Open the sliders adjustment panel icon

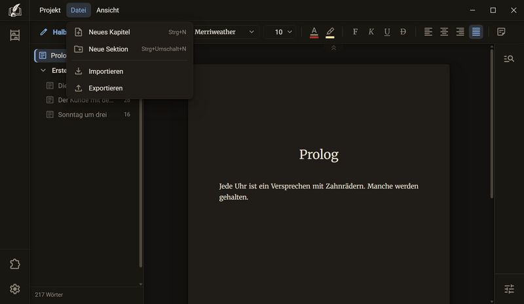pyautogui.click(x=509, y=289)
